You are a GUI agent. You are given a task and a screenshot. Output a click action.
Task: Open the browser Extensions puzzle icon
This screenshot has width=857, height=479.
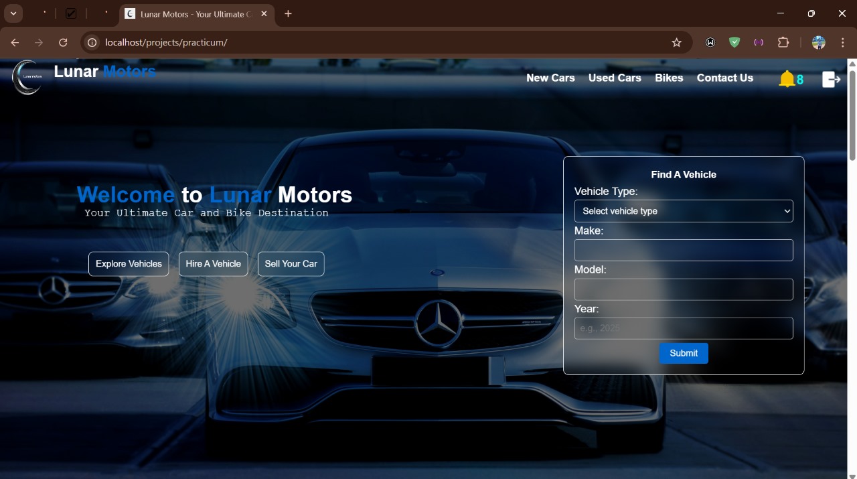(x=783, y=43)
